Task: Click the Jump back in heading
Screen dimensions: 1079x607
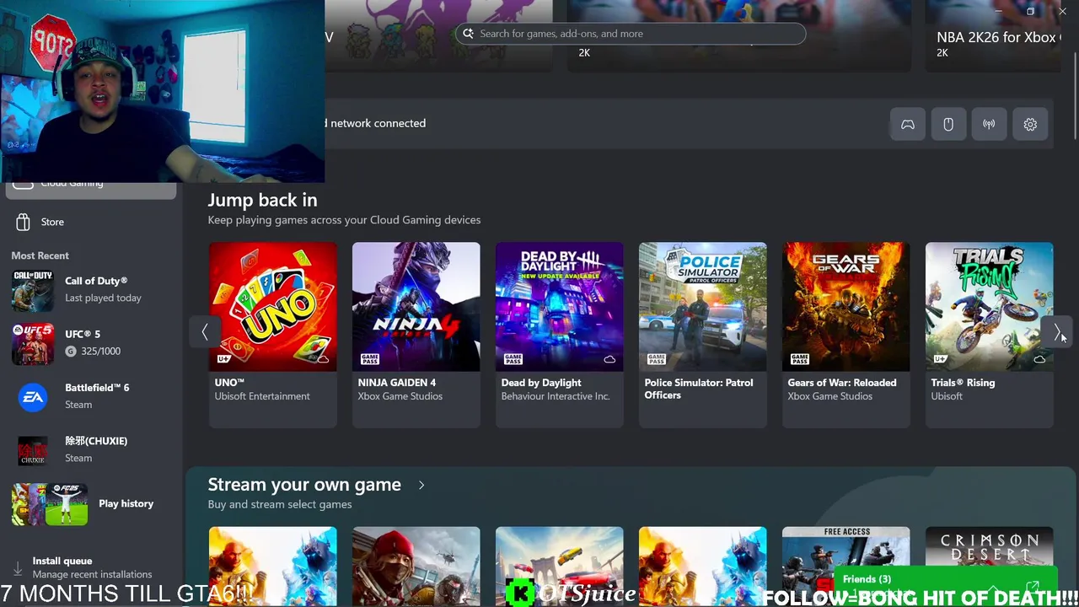Action: tap(262, 200)
